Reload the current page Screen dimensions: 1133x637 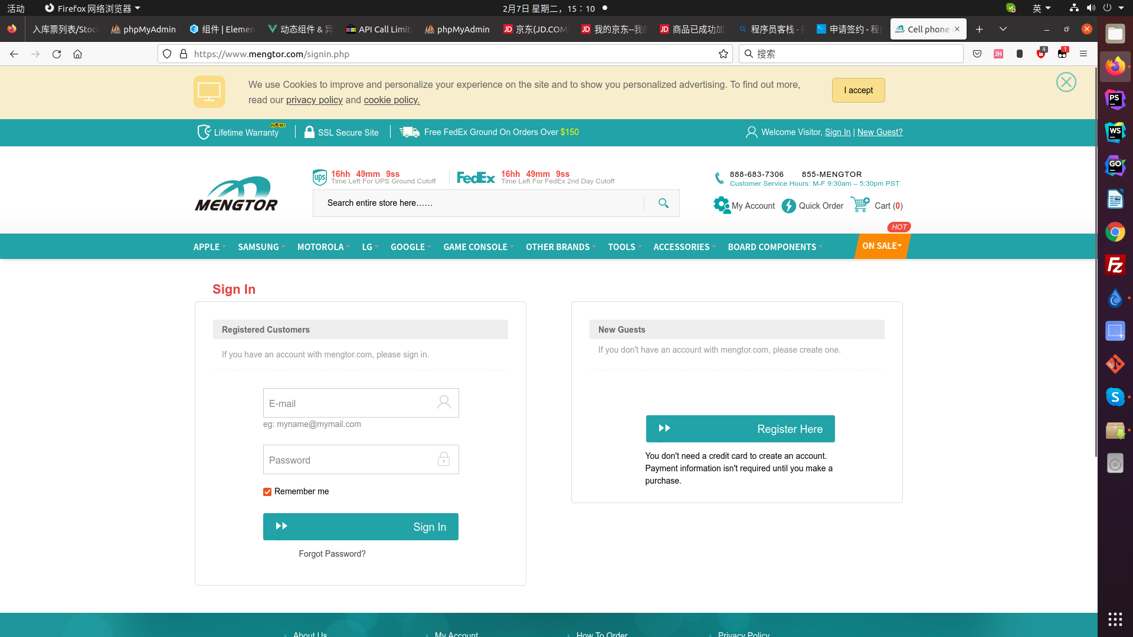pyautogui.click(x=57, y=54)
